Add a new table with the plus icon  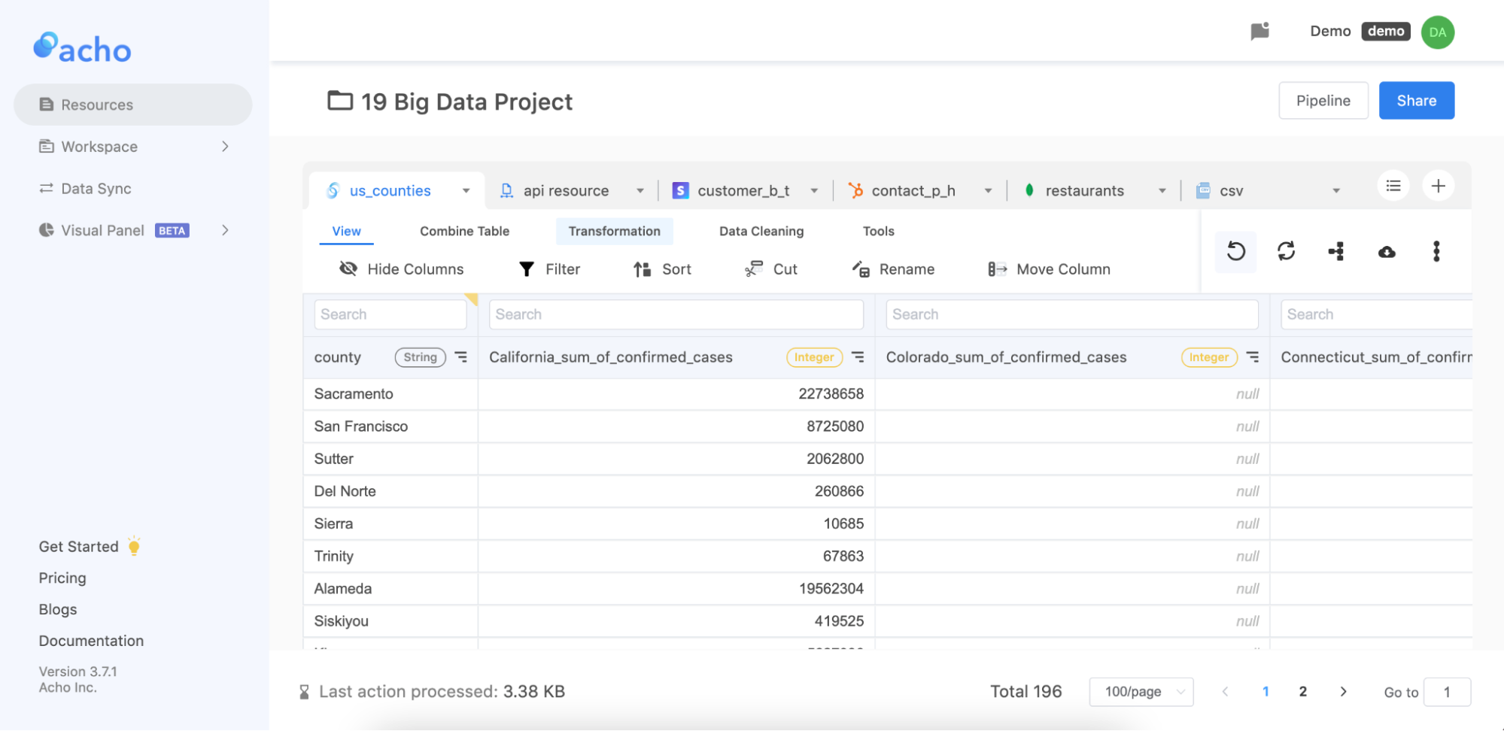pos(1438,186)
